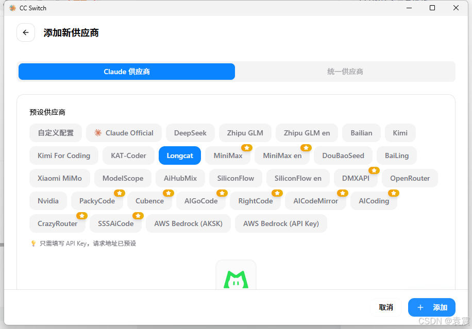Pick the Nvidia provider

48,201
